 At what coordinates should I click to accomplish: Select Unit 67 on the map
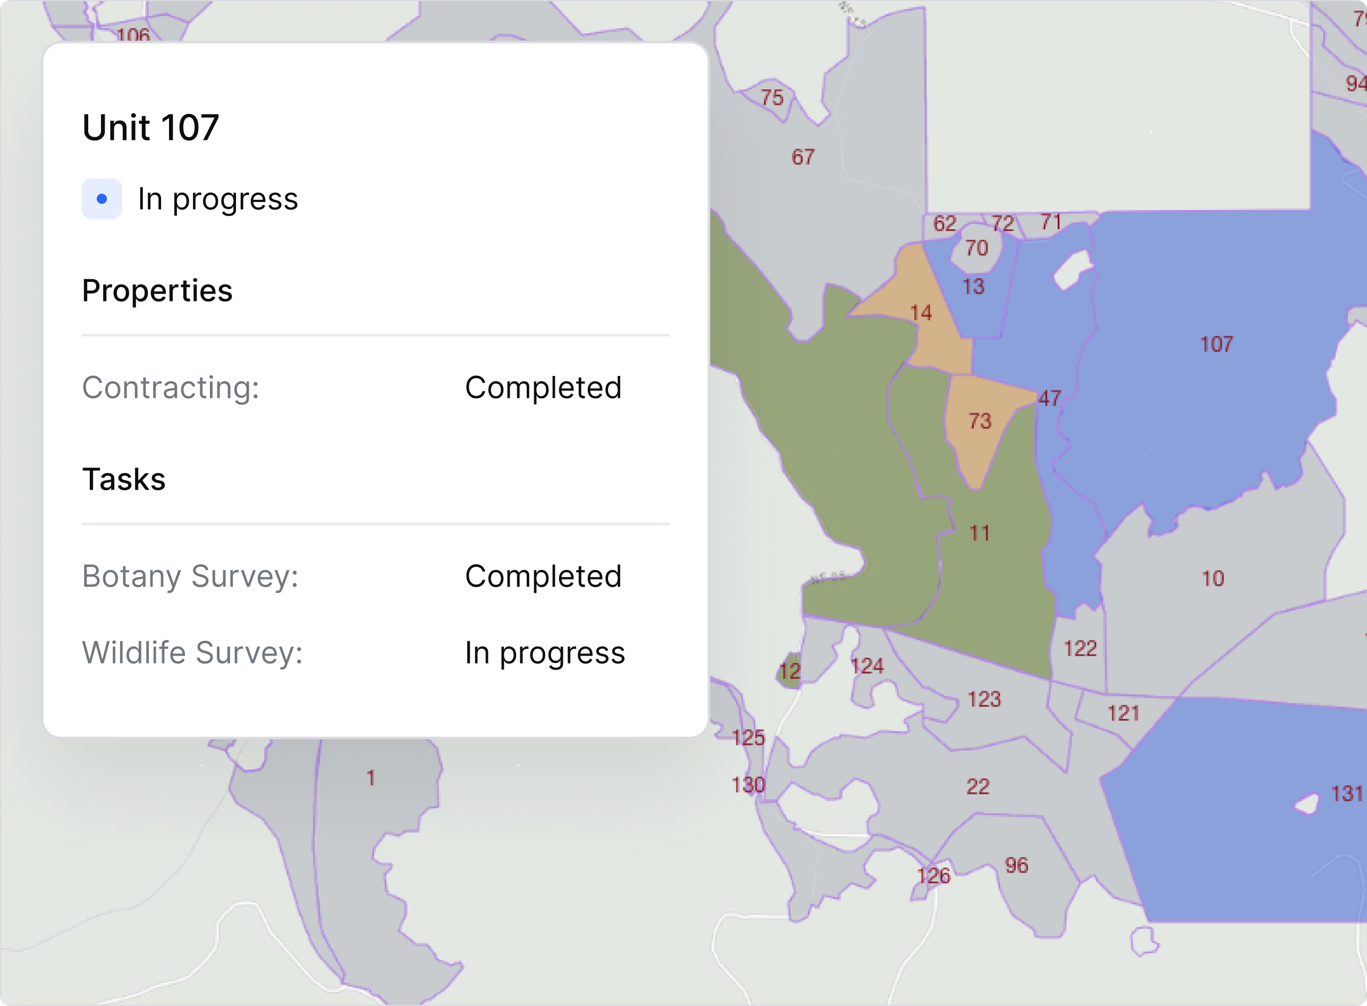click(804, 158)
